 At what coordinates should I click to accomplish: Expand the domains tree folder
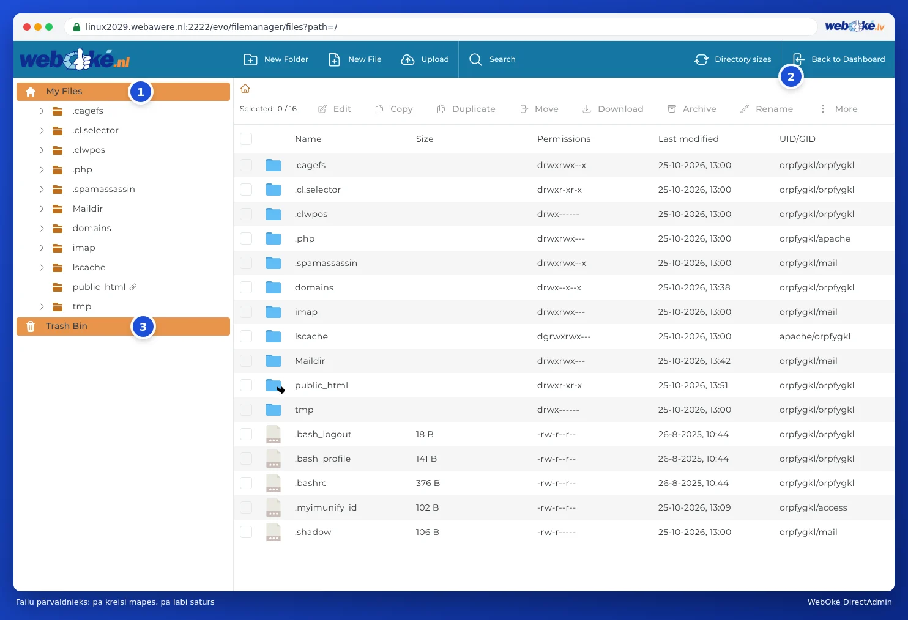pyautogui.click(x=42, y=228)
